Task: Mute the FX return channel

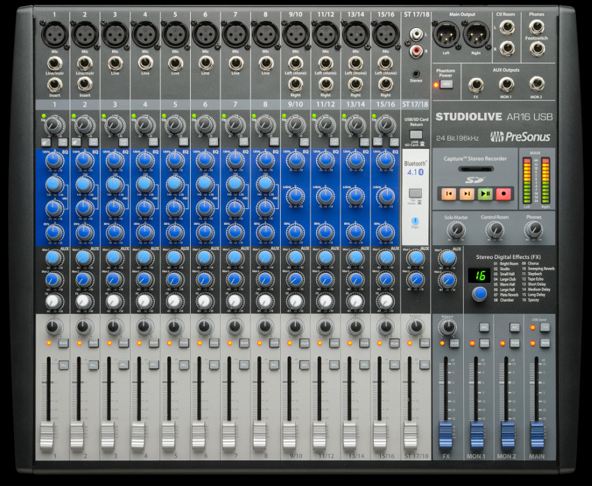Action: tap(454, 343)
